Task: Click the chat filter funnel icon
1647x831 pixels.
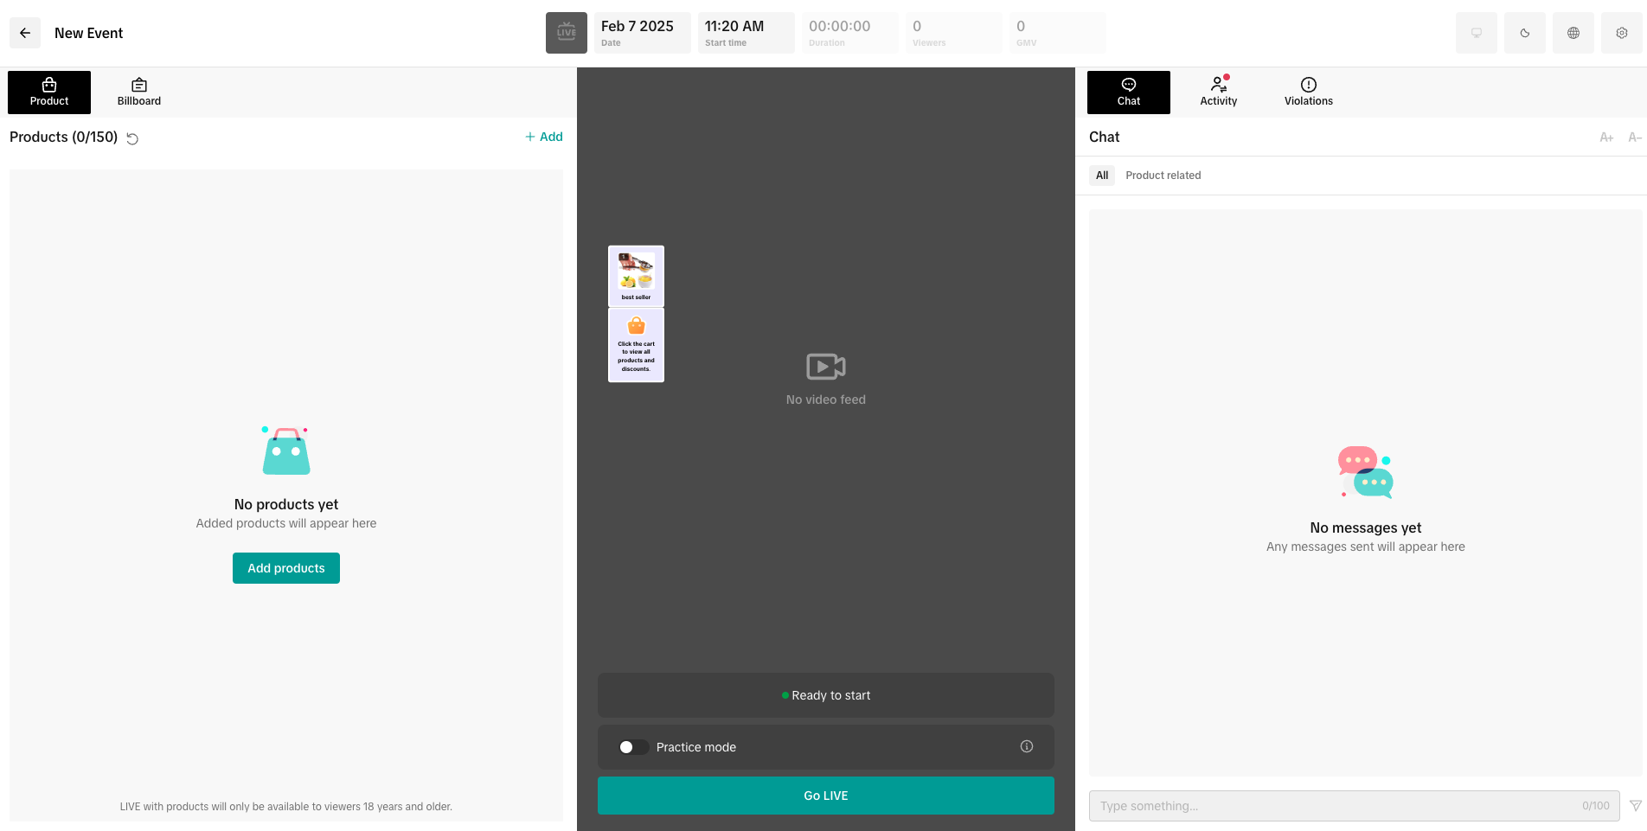Action: coord(1635,805)
